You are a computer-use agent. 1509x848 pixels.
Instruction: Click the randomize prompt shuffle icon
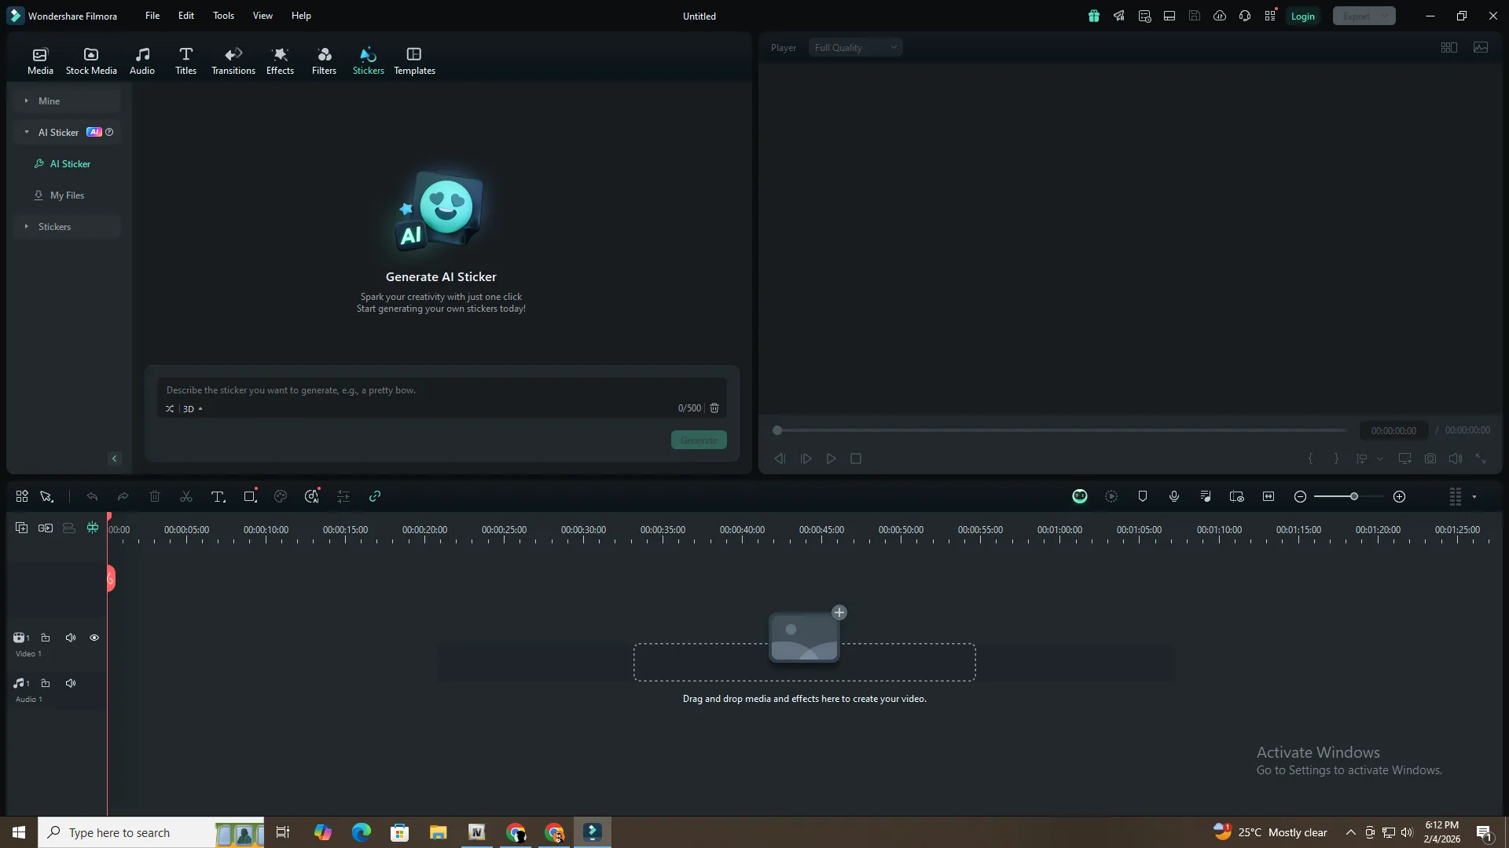tap(170, 409)
